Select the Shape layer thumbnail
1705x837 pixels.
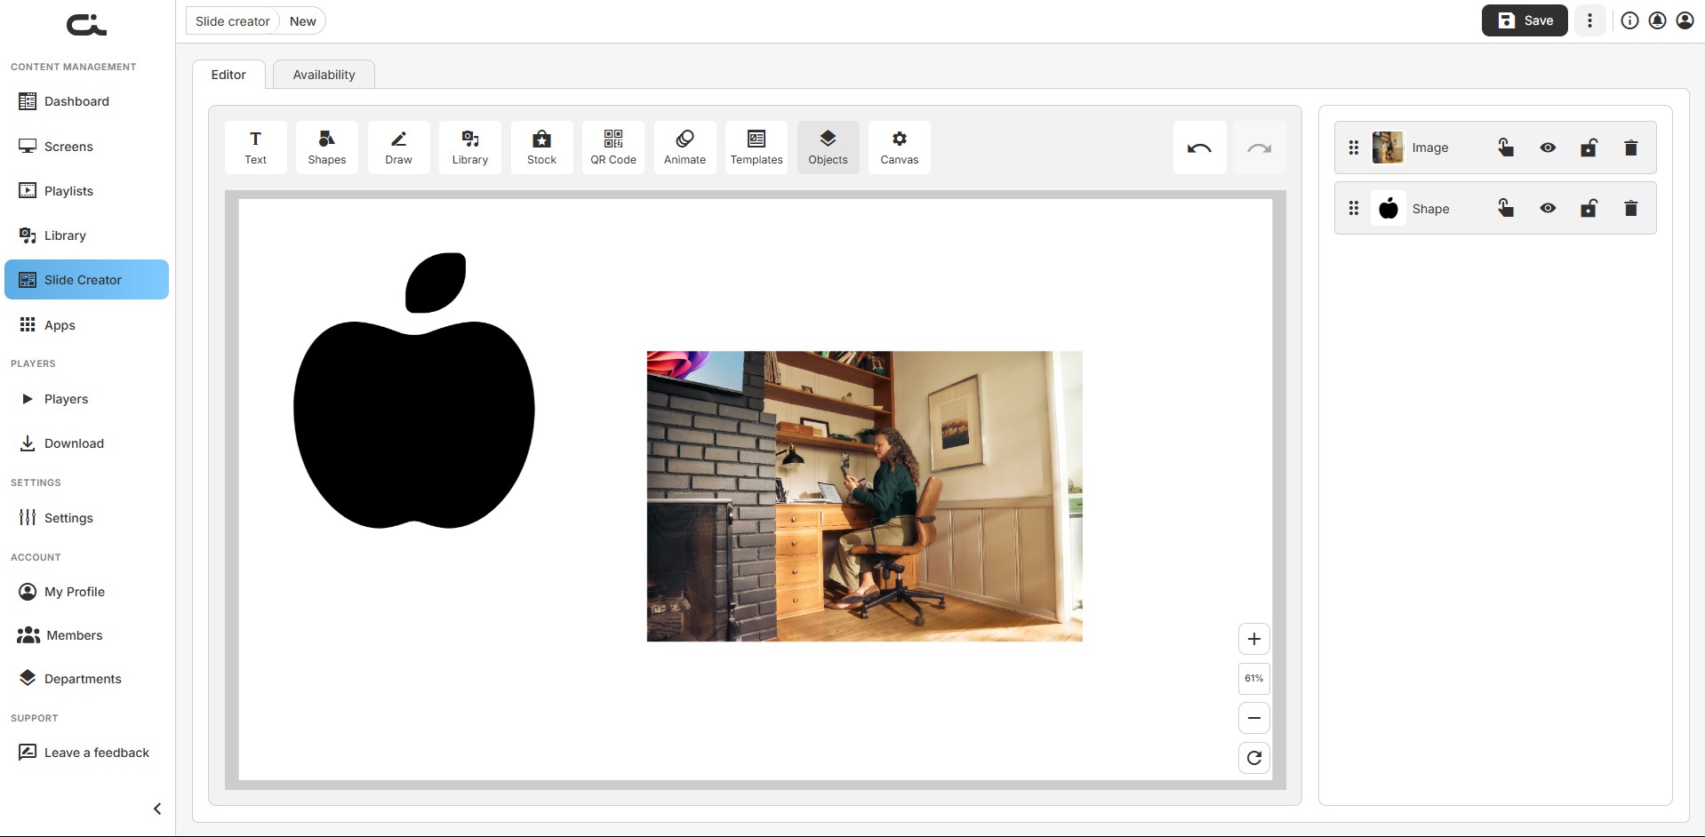click(1388, 209)
